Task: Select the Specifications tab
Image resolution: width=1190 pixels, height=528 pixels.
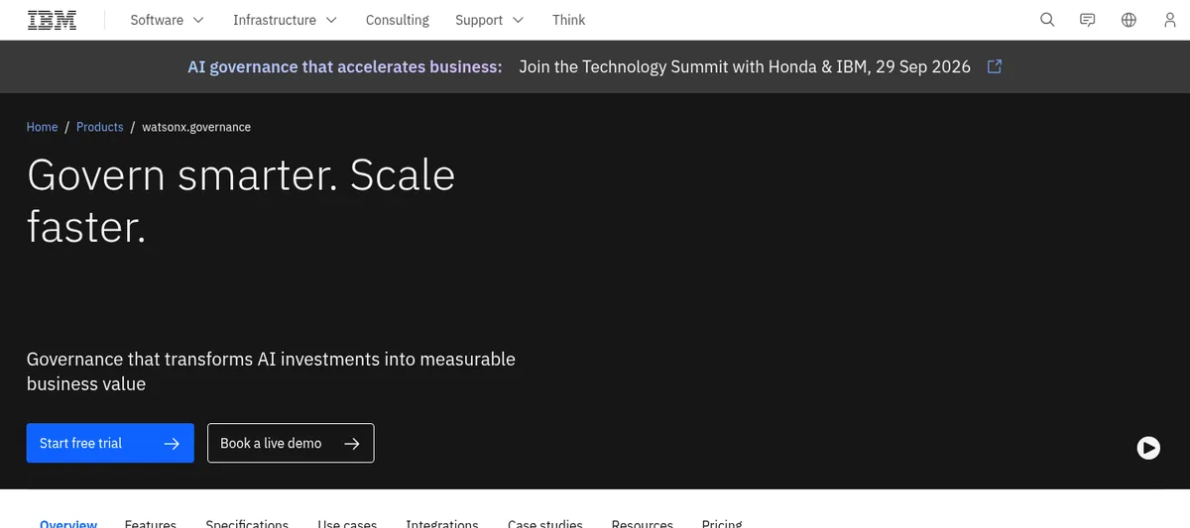Action: 247,522
